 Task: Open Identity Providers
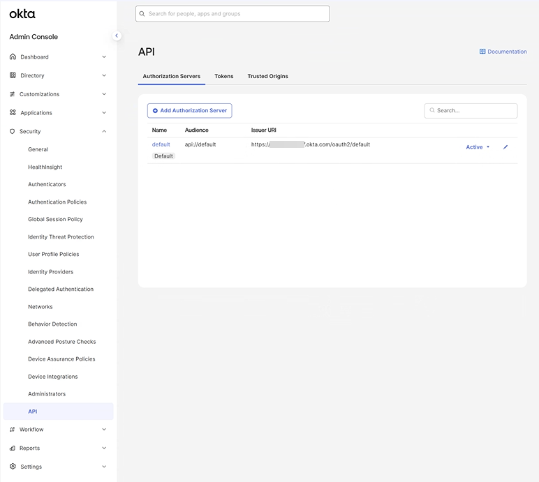tap(50, 272)
